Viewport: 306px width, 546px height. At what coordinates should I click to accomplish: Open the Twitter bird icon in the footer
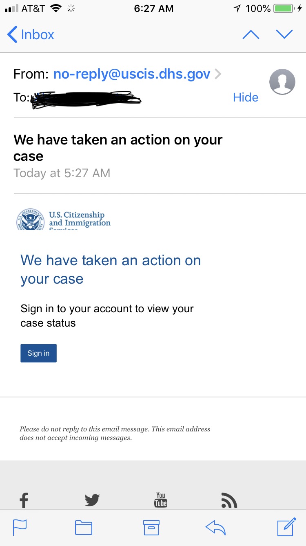coord(92,500)
